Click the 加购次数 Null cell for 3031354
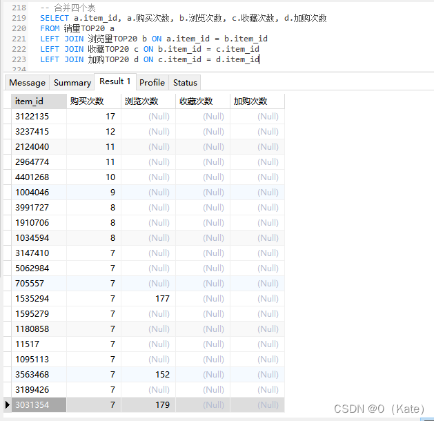 (x=257, y=405)
